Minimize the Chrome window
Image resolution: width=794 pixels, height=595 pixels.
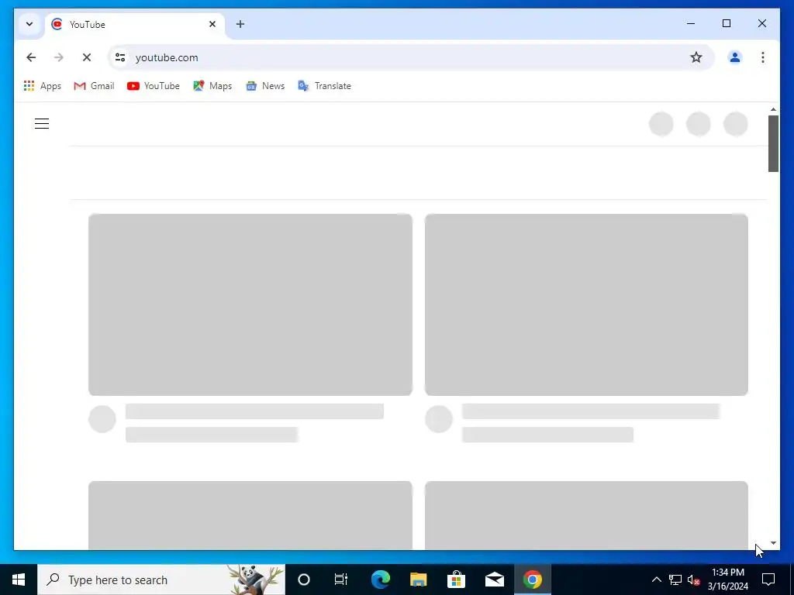(691, 23)
